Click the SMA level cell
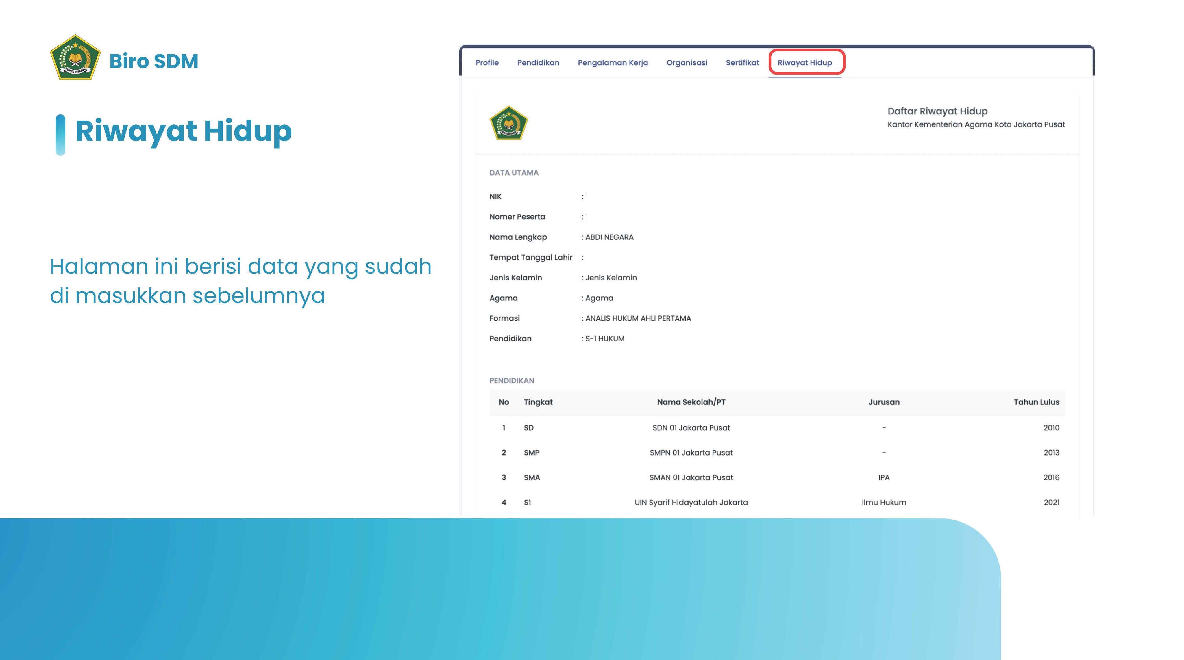Viewport: 1184px width, 660px height. (532, 478)
